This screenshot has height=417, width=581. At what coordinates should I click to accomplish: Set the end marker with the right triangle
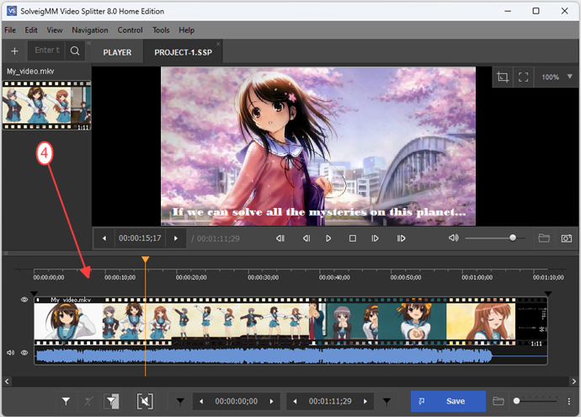[x=386, y=401]
